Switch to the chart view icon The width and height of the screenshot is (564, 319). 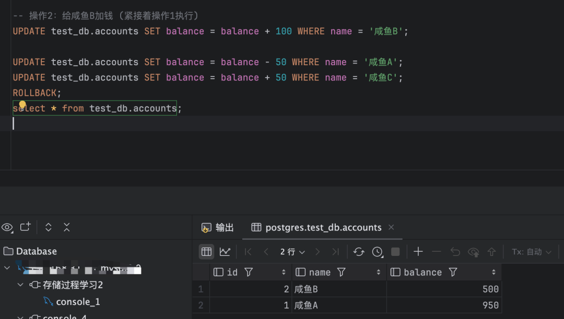pos(225,252)
